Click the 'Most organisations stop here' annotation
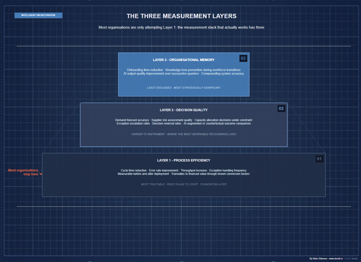361x262 pixels. pos(23,172)
